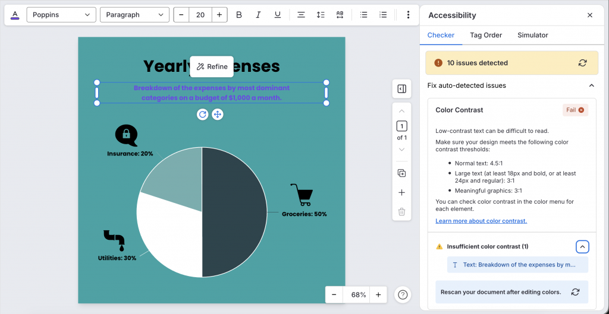Select the Text: Breakdown of the expenses issue

coord(517,265)
